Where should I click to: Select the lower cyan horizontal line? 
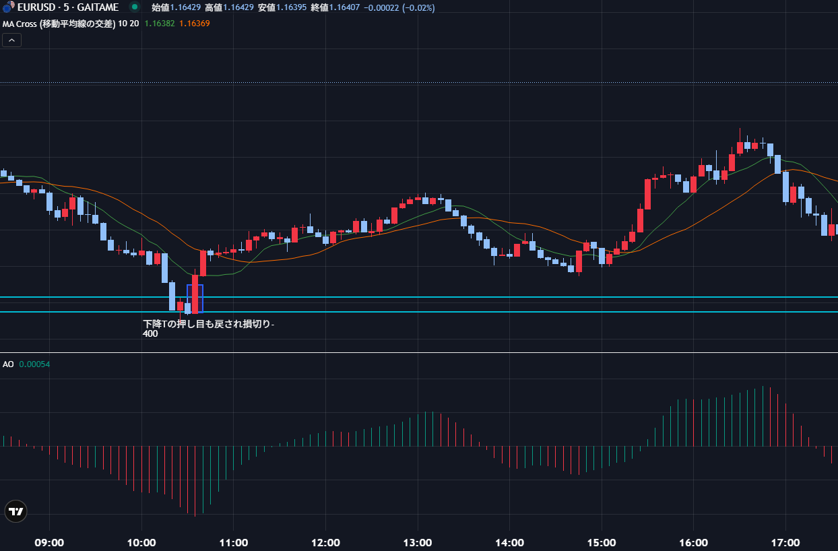472,312
